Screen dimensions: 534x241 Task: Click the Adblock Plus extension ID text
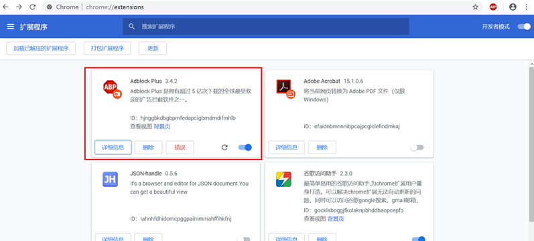(183, 118)
